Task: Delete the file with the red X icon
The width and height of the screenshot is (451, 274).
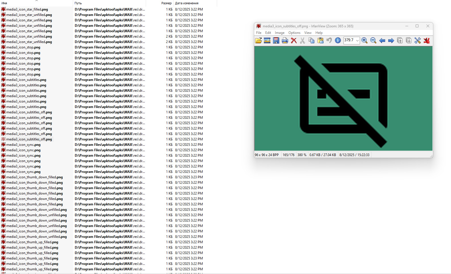Action: (294, 40)
